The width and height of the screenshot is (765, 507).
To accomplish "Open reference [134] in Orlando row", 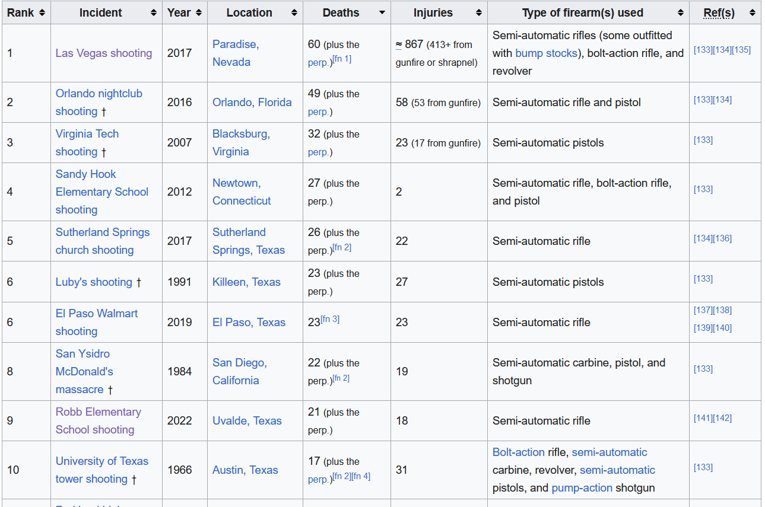I will (722, 100).
